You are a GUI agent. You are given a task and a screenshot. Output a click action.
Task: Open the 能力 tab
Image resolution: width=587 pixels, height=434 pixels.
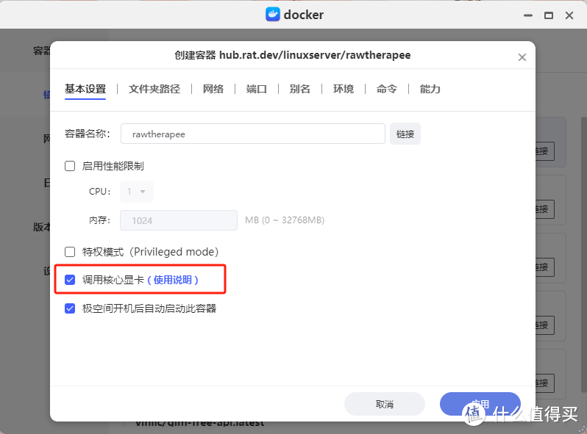point(430,89)
